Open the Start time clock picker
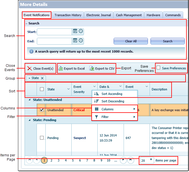 [x=81, y=31]
